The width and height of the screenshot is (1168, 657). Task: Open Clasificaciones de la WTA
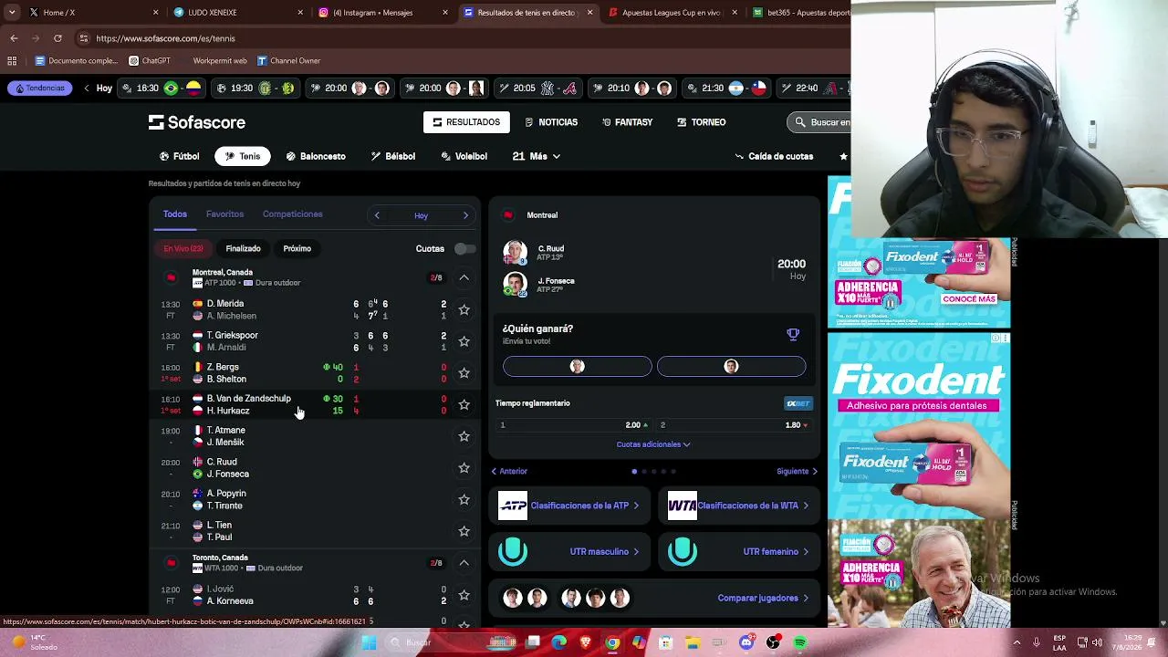739,506
